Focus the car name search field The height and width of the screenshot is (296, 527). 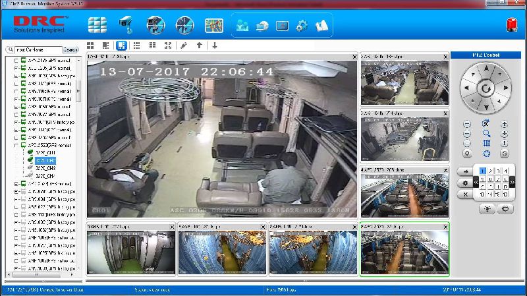pyautogui.click(x=38, y=49)
